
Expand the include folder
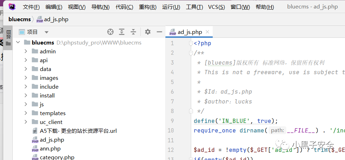[26, 87]
